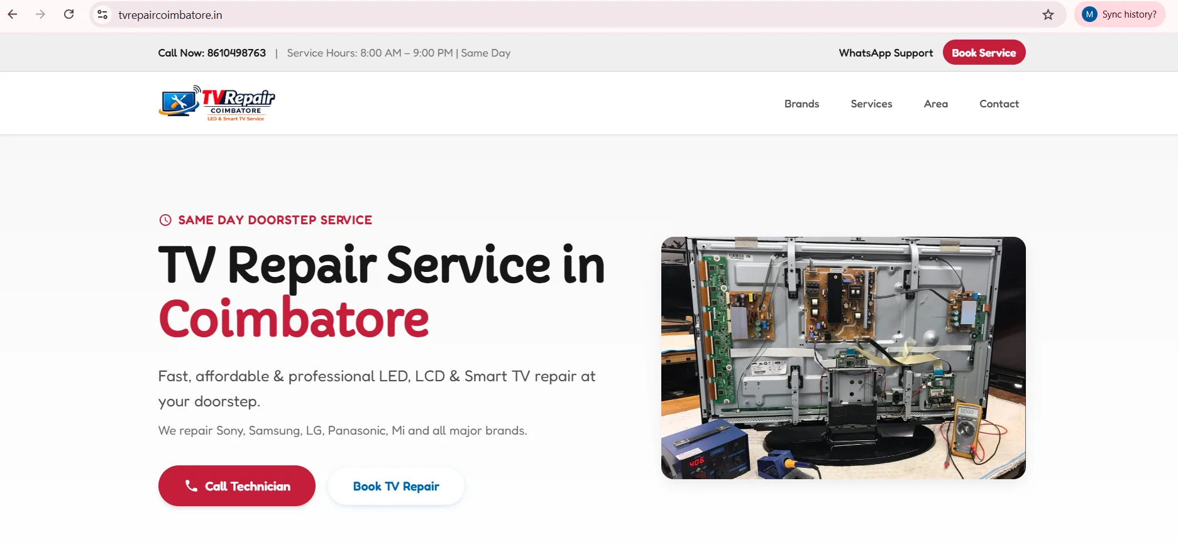
Task: Click the Call Technician button label
Action: pyautogui.click(x=248, y=486)
